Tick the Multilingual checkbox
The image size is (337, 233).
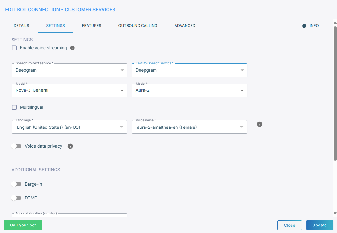click(14, 107)
